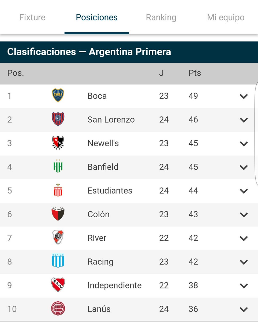Expand the Boca row details chevron

point(244,96)
